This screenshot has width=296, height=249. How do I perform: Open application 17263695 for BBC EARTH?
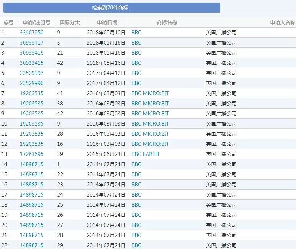(31, 154)
